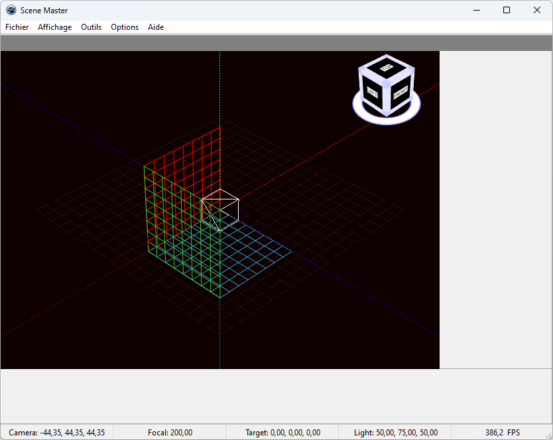Maximize the Scene Master window
Image resolution: width=553 pixels, height=440 pixels.
point(507,10)
